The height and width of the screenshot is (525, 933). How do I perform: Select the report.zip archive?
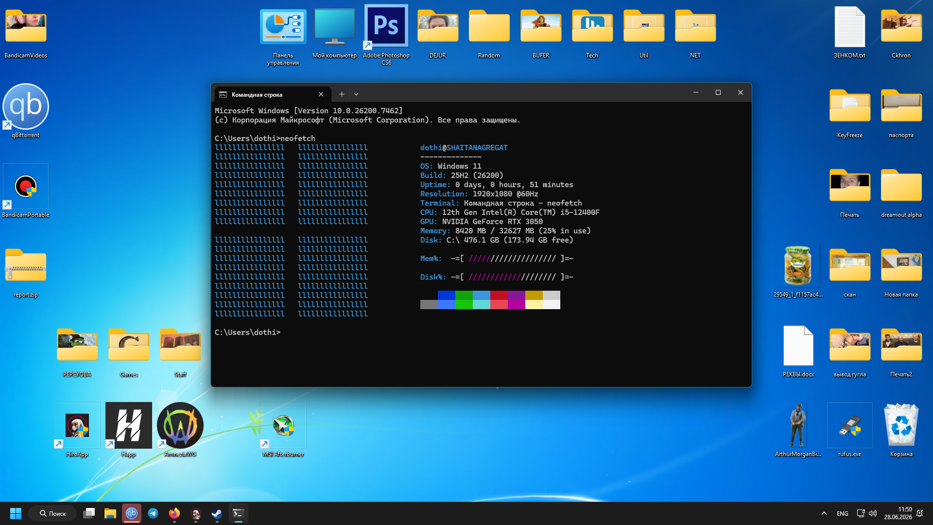pos(26,272)
